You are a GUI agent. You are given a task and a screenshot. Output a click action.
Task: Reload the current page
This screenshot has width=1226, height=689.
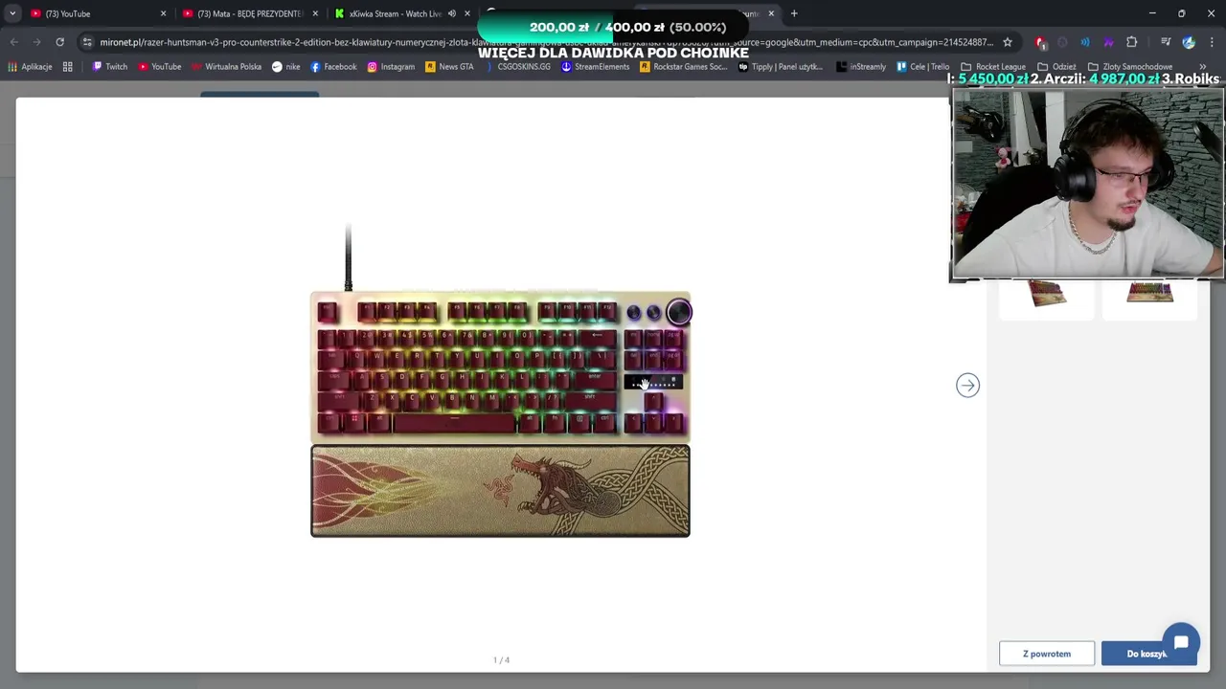(x=59, y=42)
